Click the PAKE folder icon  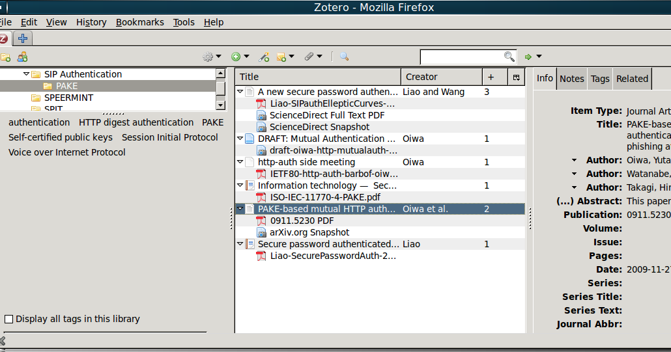coord(48,87)
